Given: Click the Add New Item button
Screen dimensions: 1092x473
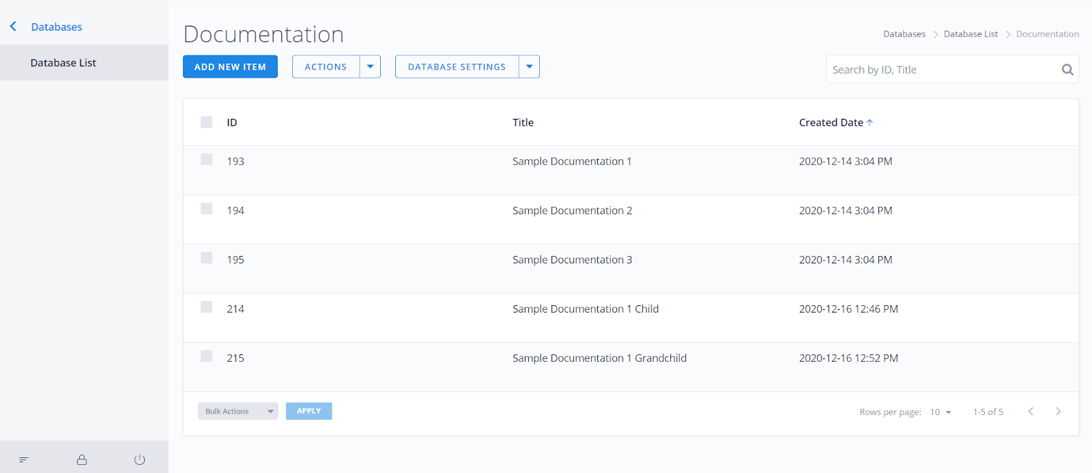Looking at the screenshot, I should click(230, 67).
